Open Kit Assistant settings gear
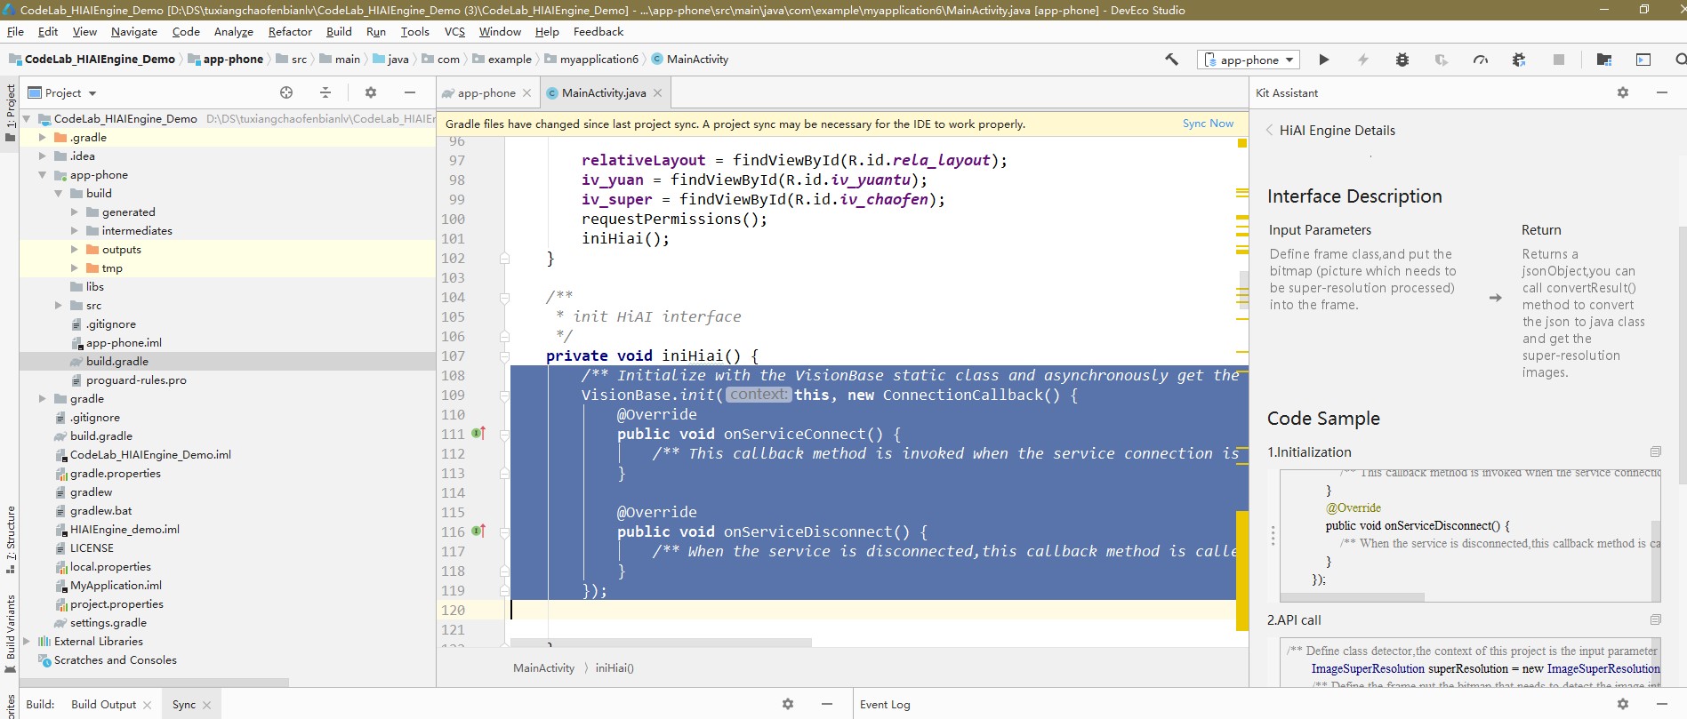 click(x=1623, y=92)
